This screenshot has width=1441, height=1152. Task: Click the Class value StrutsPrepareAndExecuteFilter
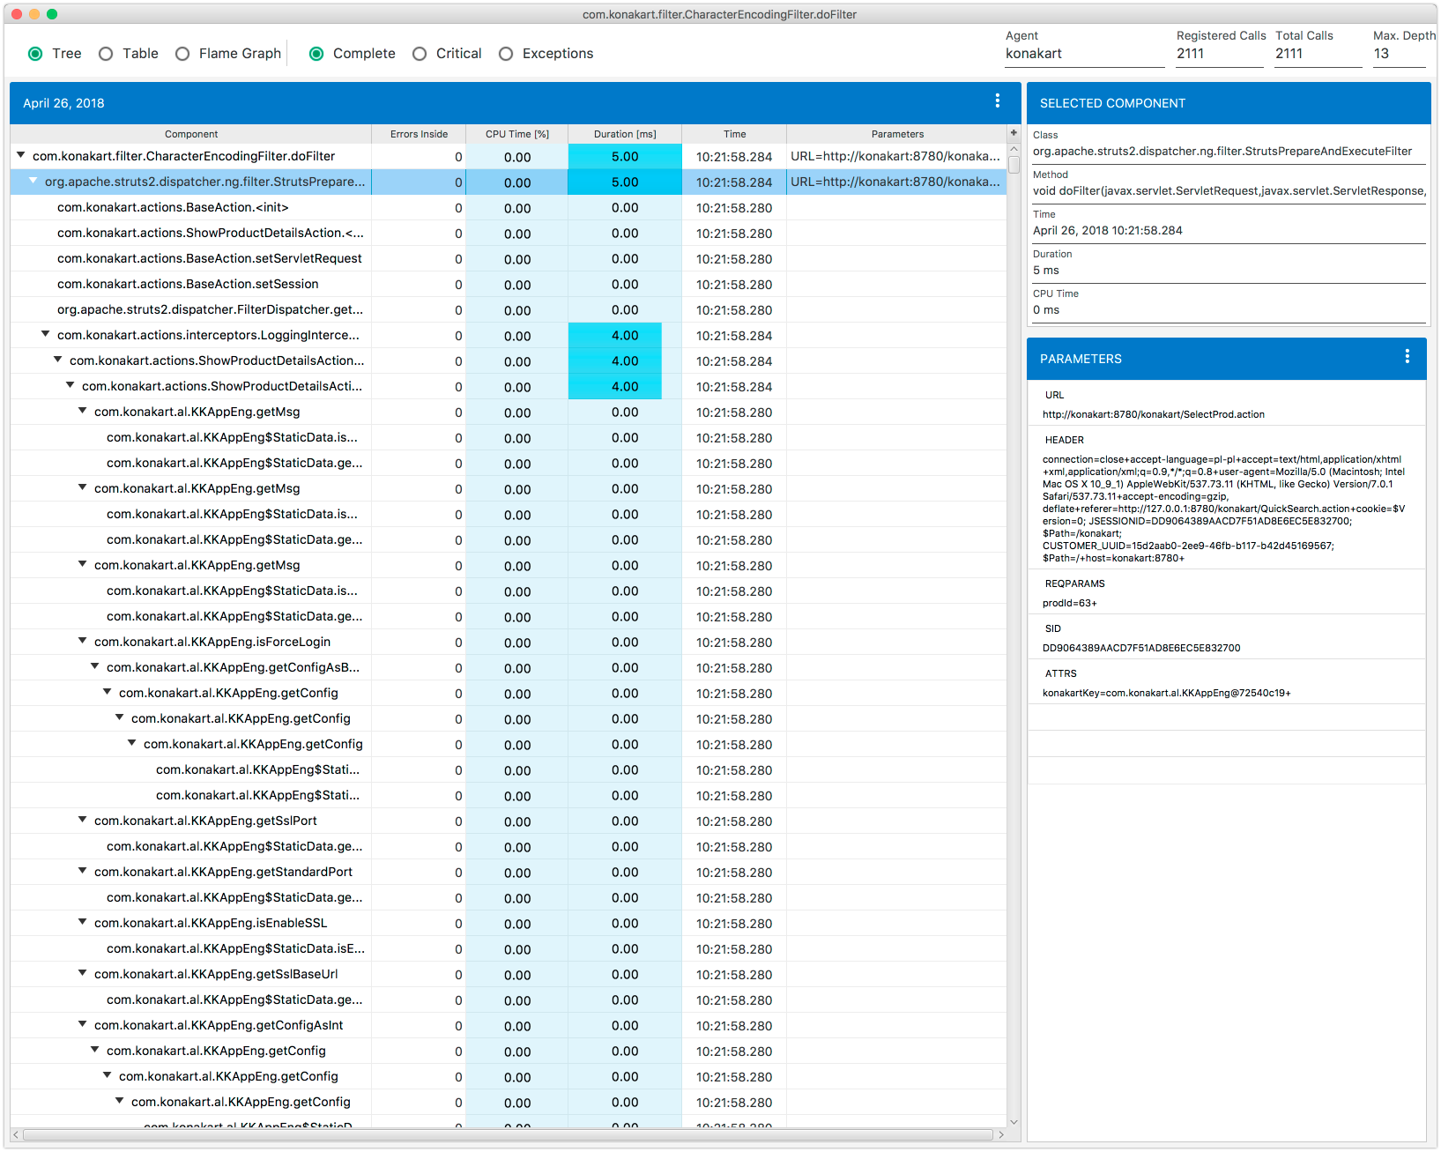coord(1222,151)
